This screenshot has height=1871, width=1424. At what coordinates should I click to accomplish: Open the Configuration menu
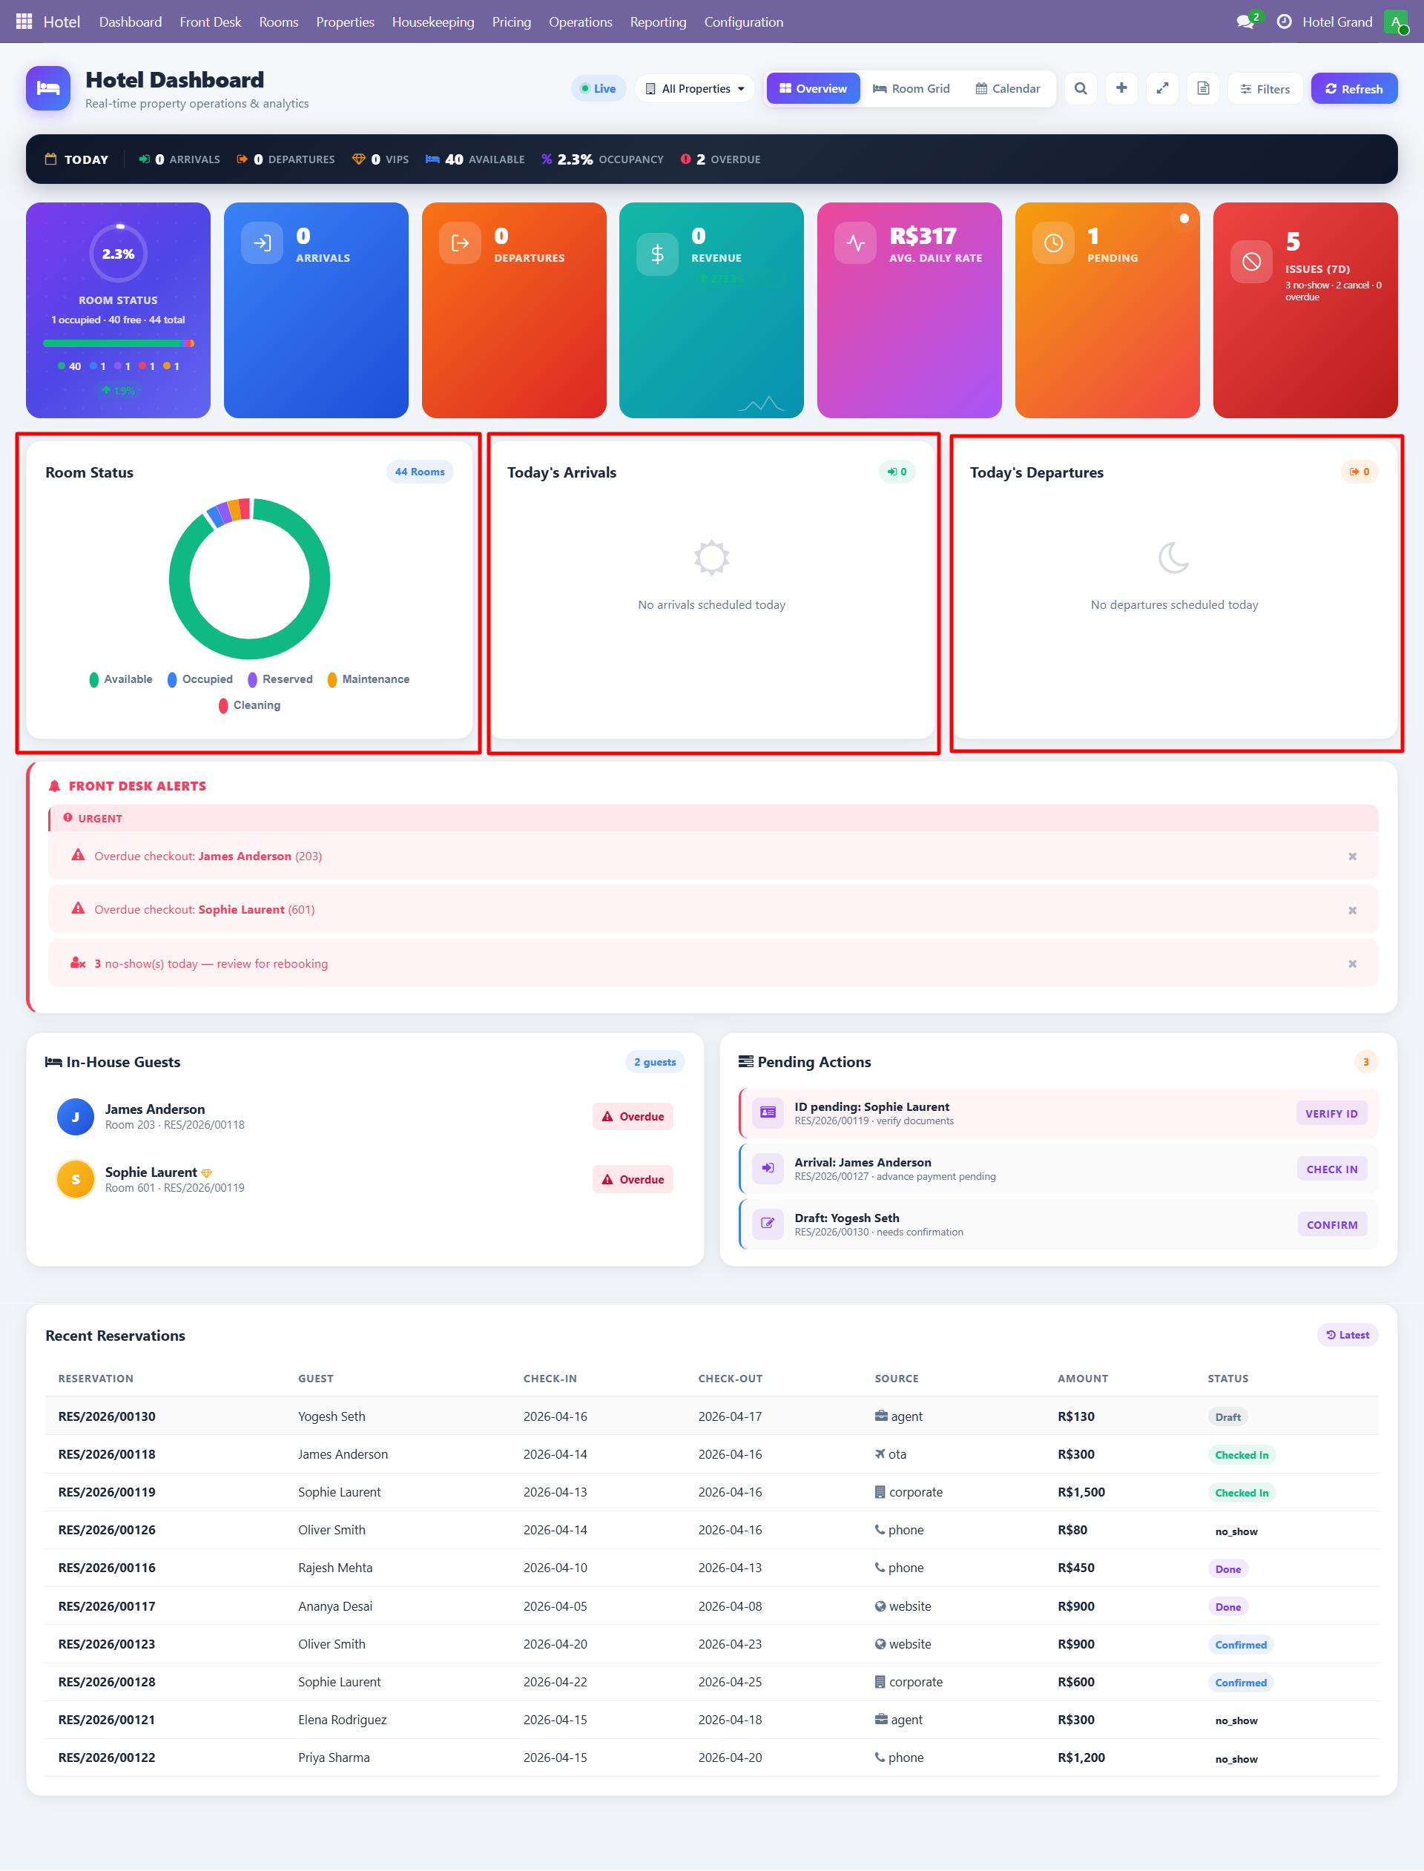coord(742,22)
